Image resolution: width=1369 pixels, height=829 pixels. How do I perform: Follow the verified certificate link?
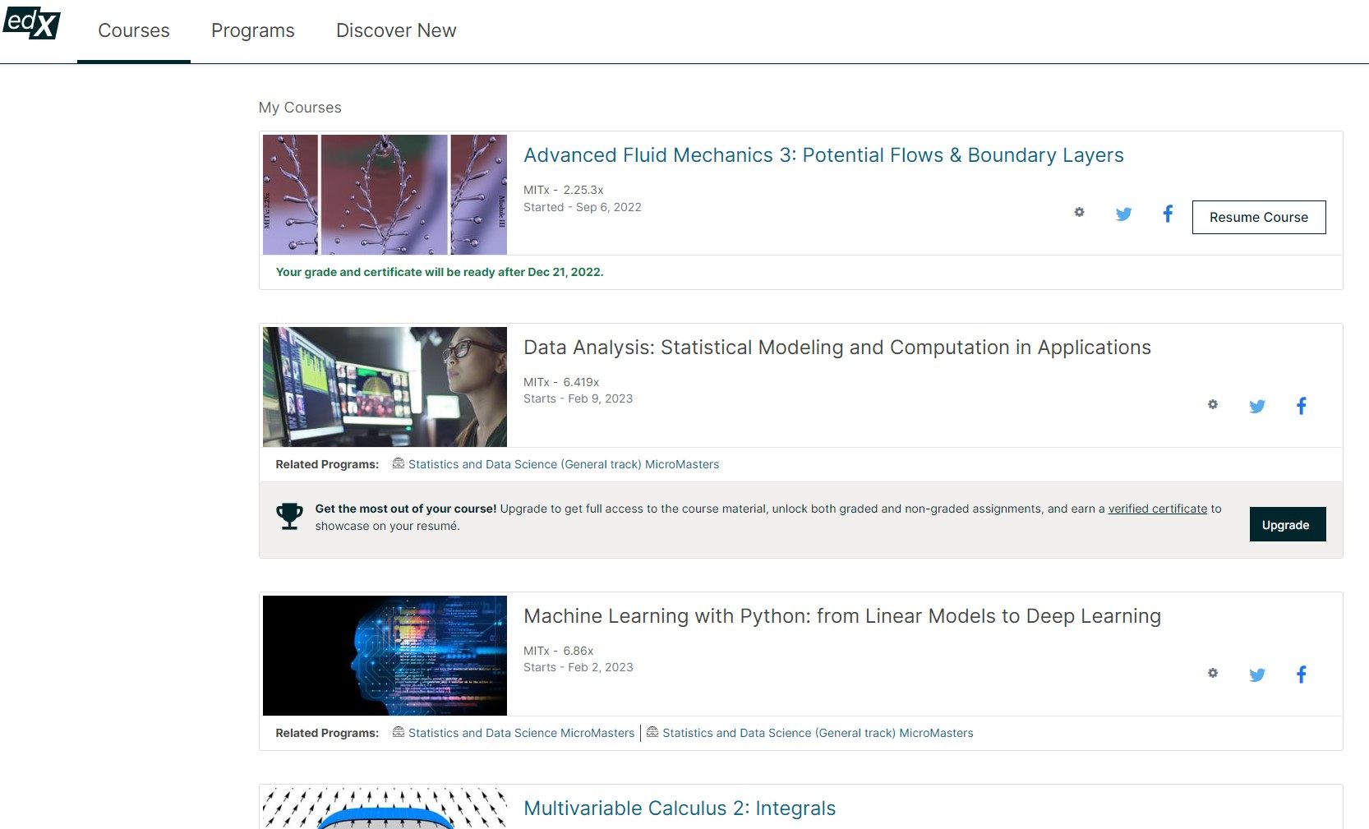(x=1158, y=509)
